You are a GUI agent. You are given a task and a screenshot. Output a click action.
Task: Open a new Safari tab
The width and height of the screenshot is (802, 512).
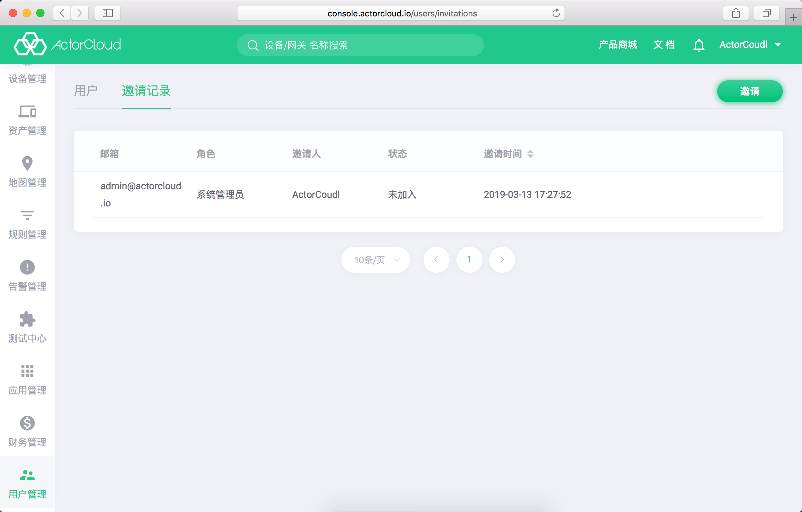point(793,17)
